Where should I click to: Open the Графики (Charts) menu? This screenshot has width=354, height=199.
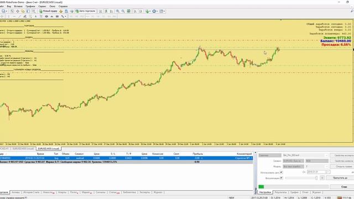coord(30,6)
